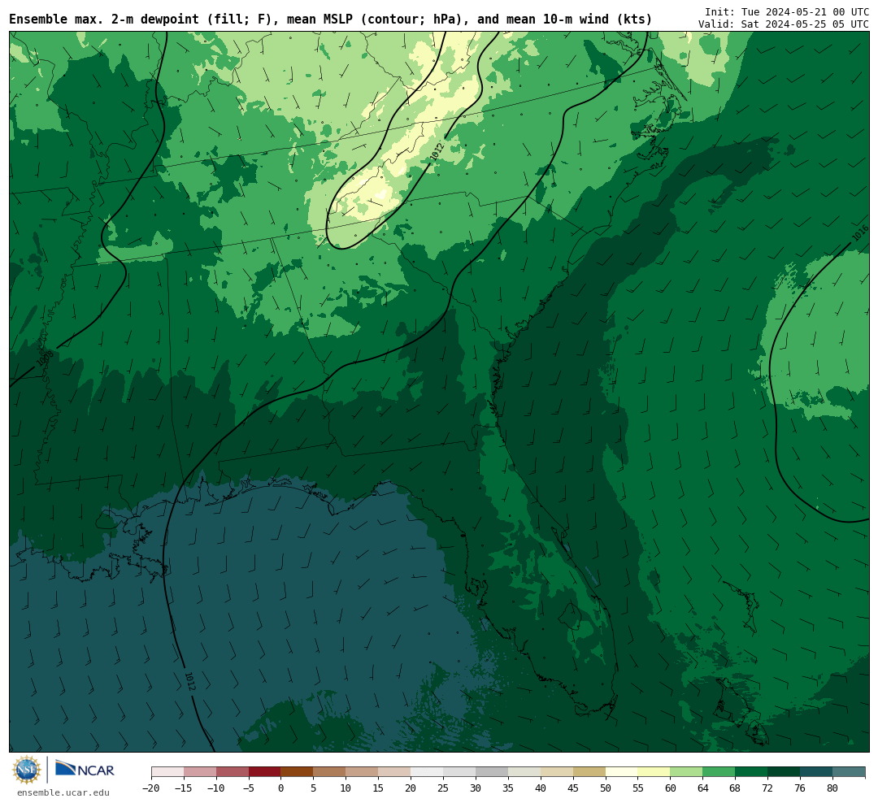This screenshot has width=878, height=803.
Task: Pick the brown swatch between 0 and 5
Action: pos(298,772)
